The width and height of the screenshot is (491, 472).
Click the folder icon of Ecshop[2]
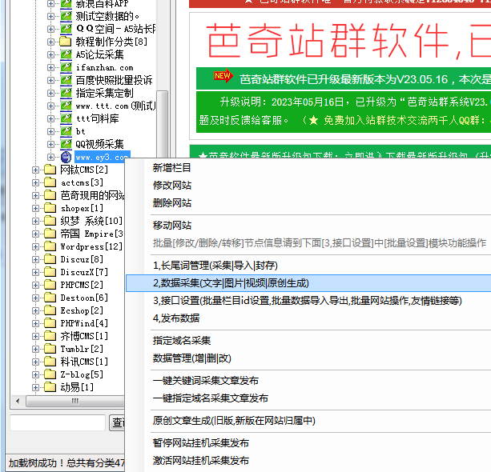50,311
